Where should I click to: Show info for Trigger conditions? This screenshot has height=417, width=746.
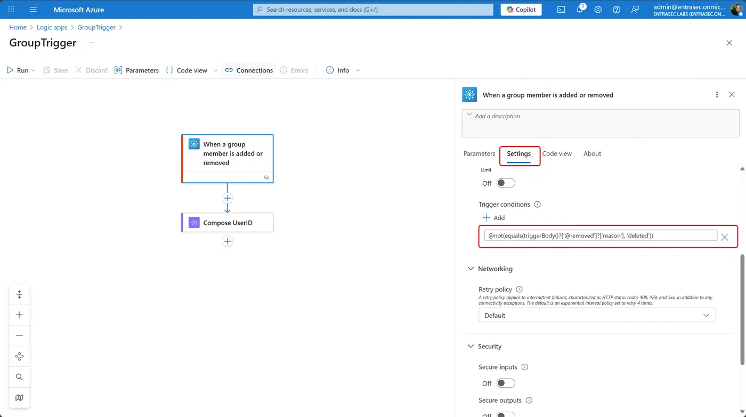[538, 205]
